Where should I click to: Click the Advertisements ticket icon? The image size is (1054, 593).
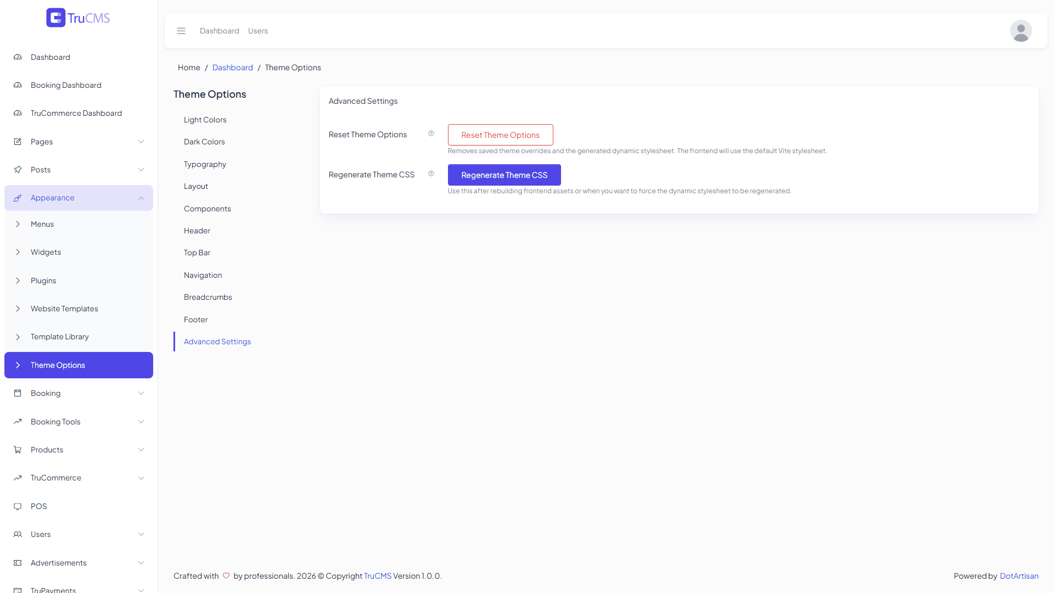click(x=18, y=563)
